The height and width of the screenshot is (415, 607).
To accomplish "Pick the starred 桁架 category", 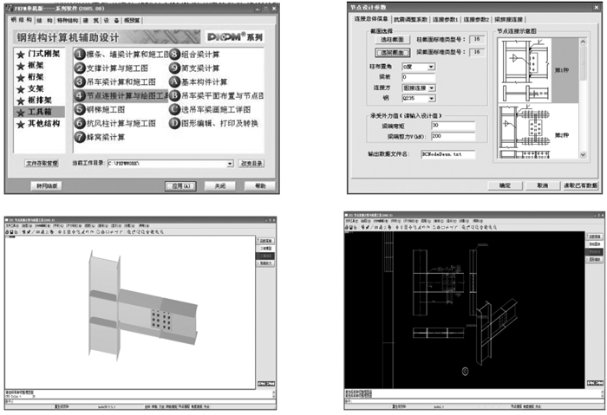I will 35,77.
